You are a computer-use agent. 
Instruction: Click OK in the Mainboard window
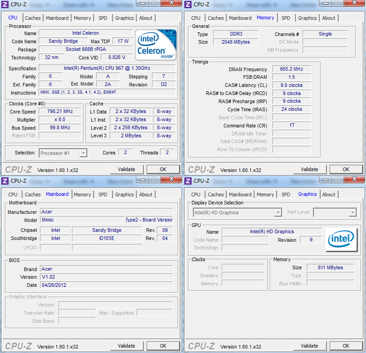163,346
